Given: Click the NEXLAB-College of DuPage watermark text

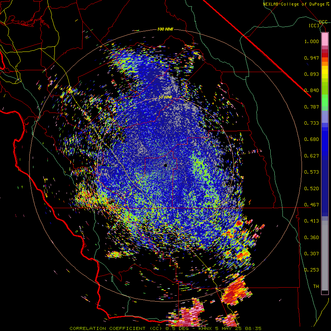Looking at the screenshot, I should pos(296,4).
